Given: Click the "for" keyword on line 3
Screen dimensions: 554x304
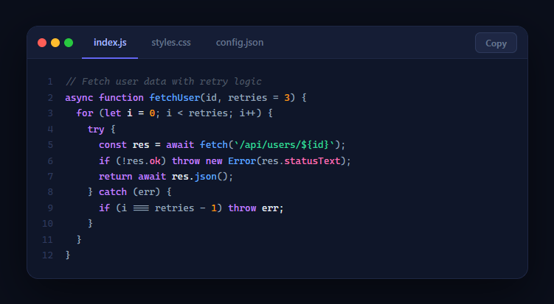Looking at the screenshot, I should (85, 113).
